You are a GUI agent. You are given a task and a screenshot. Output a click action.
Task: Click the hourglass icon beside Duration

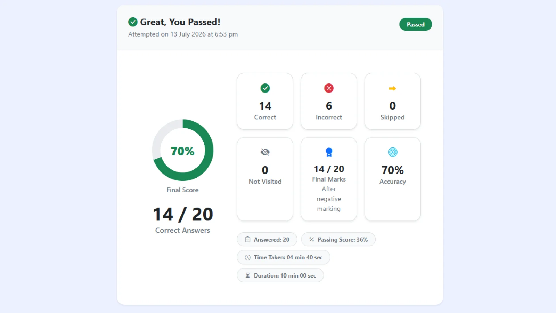(248, 275)
